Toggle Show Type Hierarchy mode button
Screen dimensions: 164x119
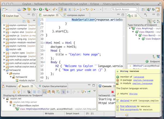coord(150,21)
